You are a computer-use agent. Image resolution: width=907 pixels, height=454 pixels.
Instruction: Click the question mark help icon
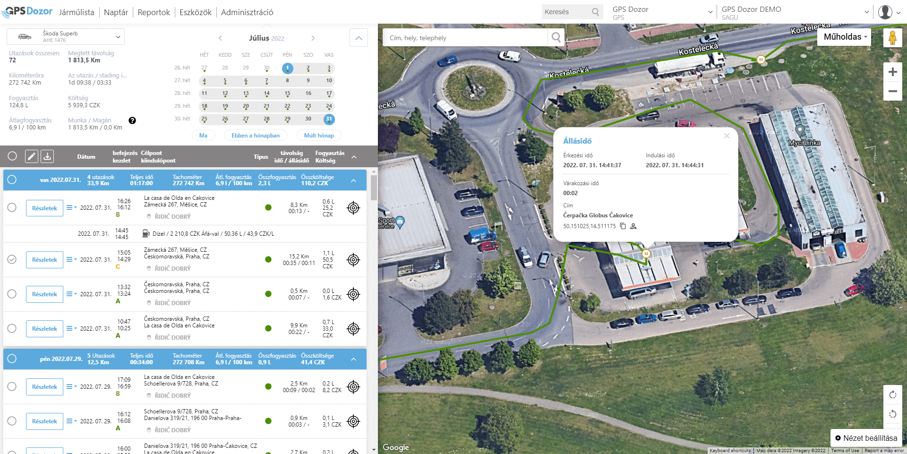click(132, 120)
